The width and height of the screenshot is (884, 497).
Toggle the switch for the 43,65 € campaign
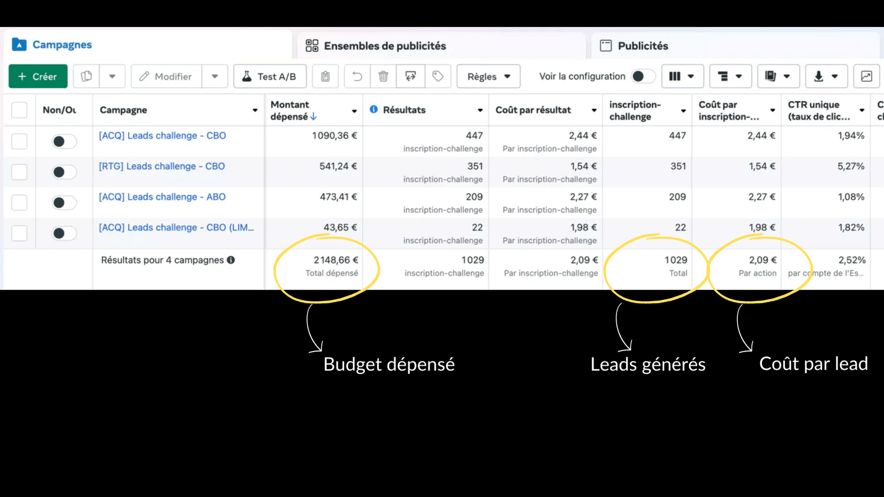pyautogui.click(x=64, y=233)
